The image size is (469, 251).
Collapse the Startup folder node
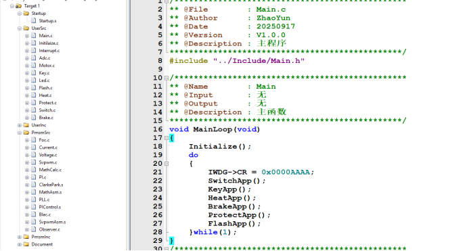(x=20, y=13)
